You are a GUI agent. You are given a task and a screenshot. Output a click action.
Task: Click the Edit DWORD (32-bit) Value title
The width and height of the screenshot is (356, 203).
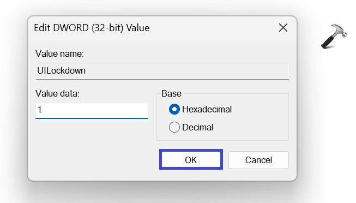[92, 28]
